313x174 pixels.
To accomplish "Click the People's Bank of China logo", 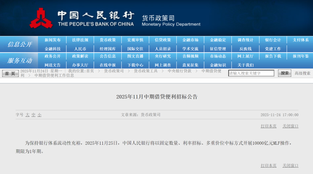I will click(41, 17).
